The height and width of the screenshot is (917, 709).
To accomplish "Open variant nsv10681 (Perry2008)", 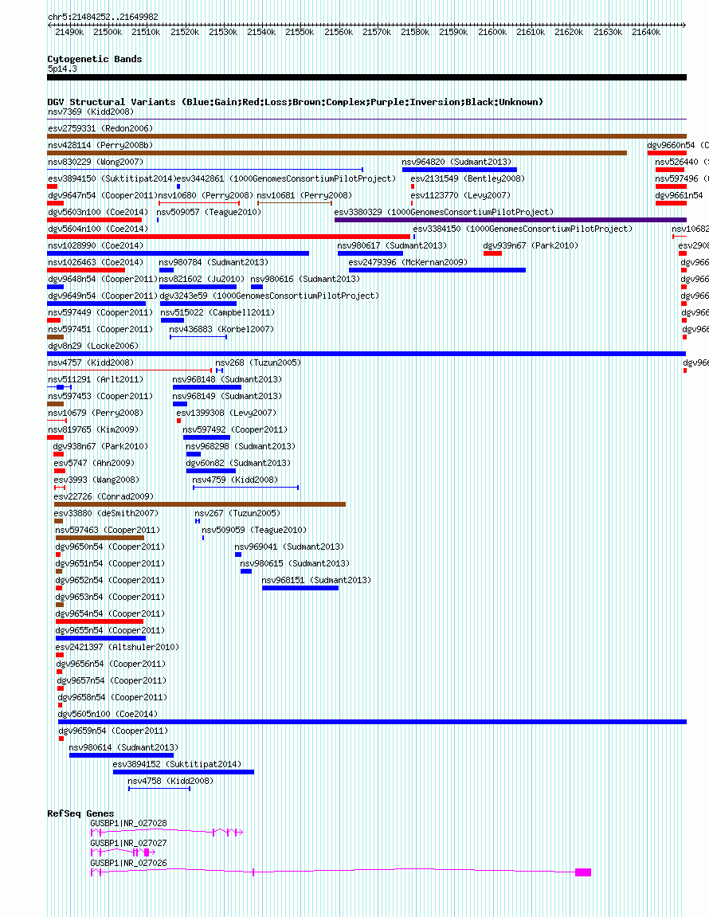I will coord(304,195).
